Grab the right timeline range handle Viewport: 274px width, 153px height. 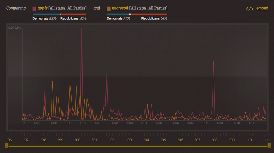pyautogui.click(x=269, y=146)
